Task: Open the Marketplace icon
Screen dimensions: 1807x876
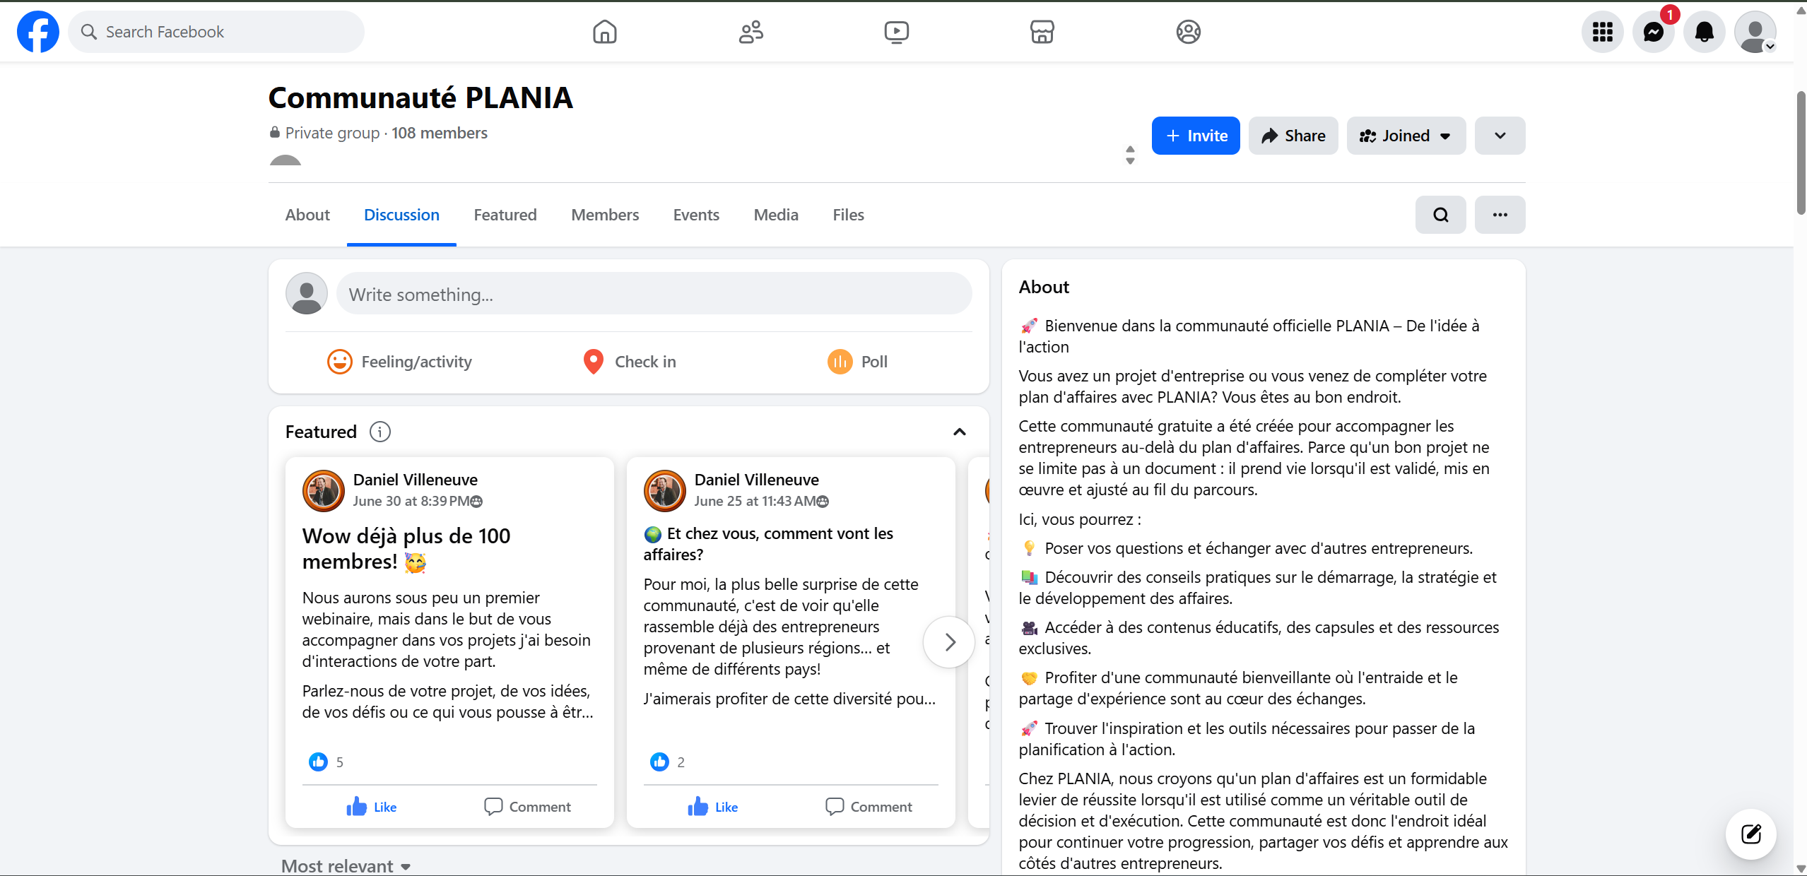Action: coord(1042,32)
